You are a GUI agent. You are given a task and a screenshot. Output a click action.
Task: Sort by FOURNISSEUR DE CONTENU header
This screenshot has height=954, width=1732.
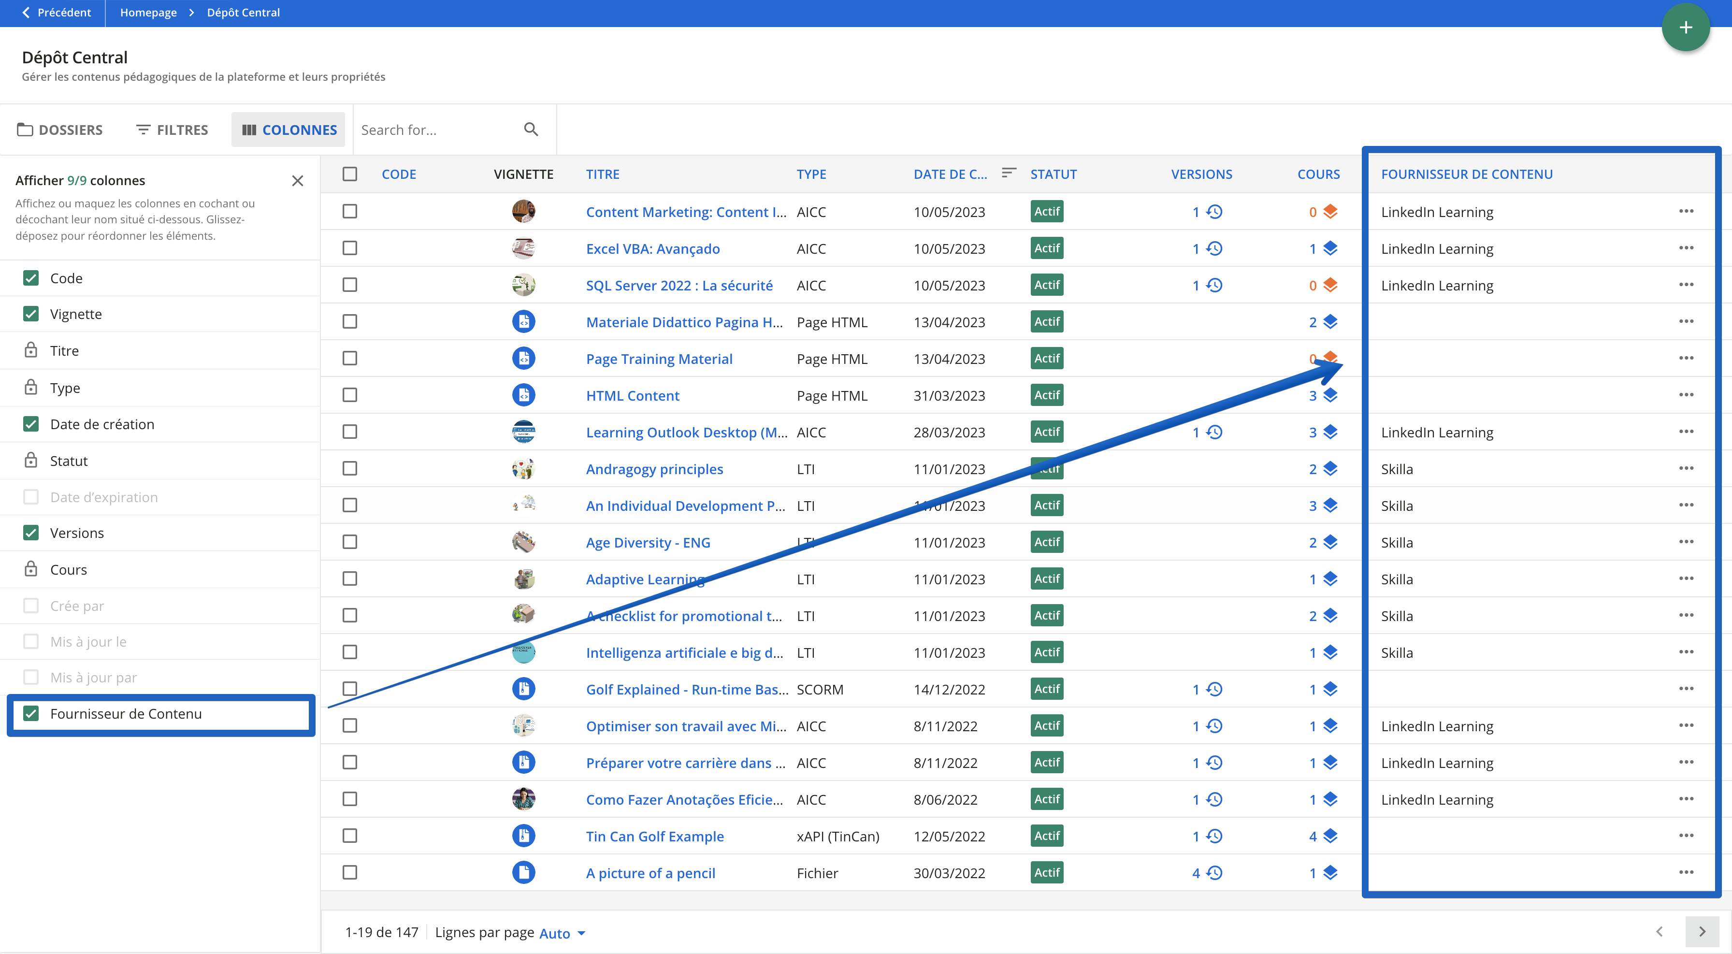tap(1466, 174)
